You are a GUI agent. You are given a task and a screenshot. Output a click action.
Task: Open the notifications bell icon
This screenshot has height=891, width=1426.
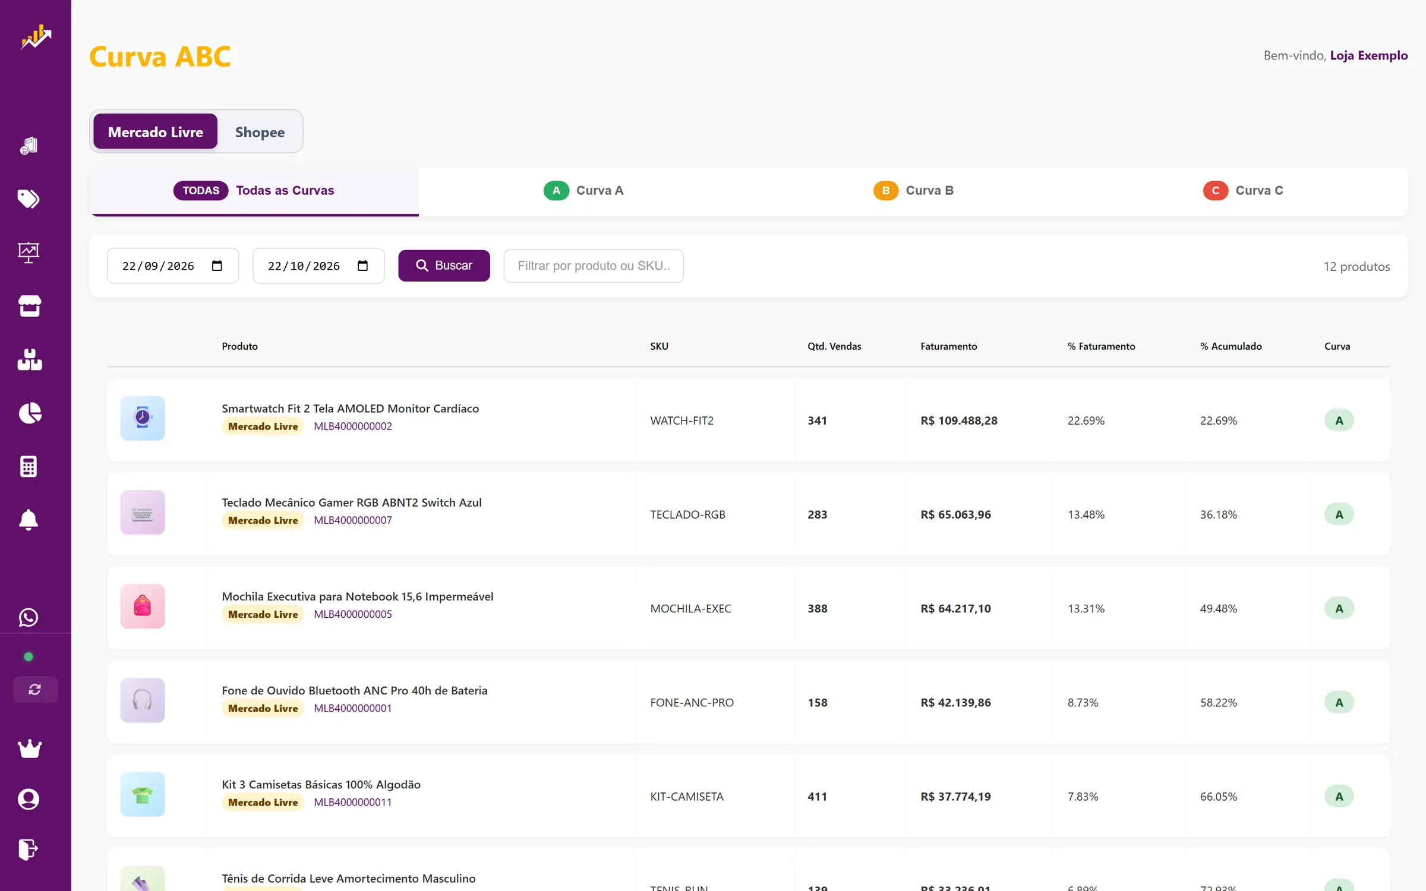point(29,520)
